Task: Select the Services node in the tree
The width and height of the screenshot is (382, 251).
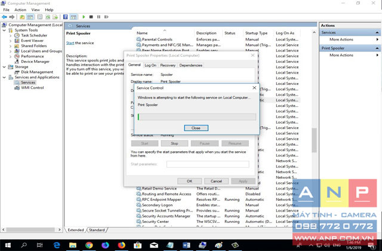Action: pyautogui.click(x=28, y=82)
